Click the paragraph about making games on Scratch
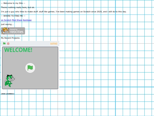The height and width of the screenshot is (116, 154). 64,12
